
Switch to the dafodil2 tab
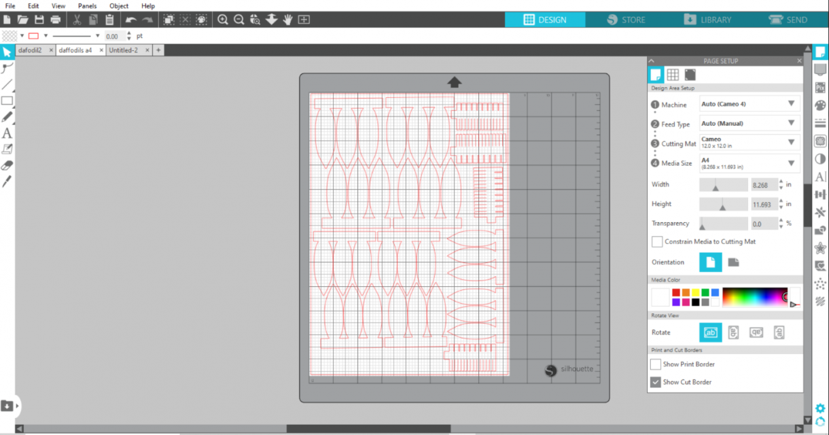point(30,50)
